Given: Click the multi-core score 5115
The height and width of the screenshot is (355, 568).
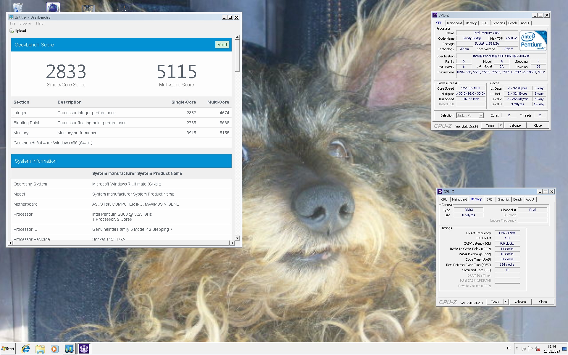Looking at the screenshot, I should [177, 71].
